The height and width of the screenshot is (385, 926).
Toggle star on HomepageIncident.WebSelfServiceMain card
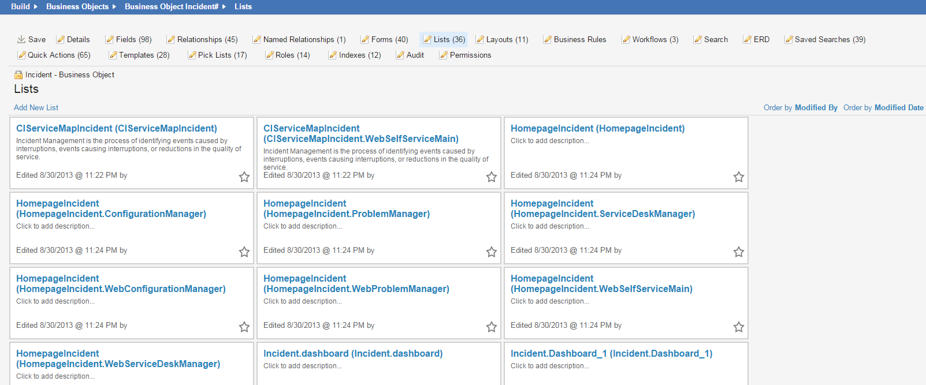(x=739, y=327)
